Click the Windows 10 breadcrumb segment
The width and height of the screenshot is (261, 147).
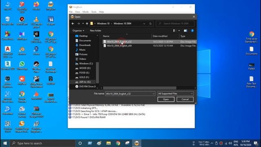[103, 24]
